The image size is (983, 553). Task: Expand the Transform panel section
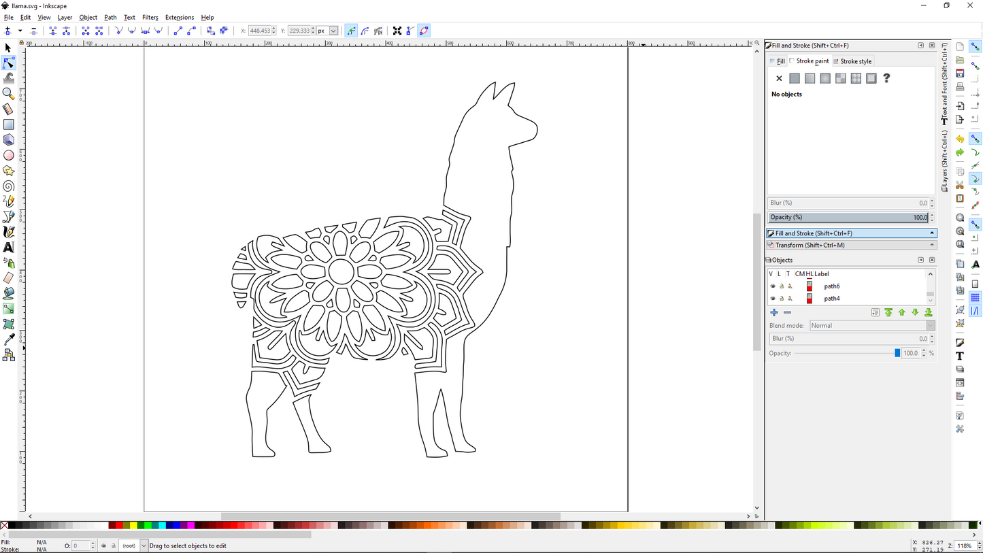click(x=851, y=245)
